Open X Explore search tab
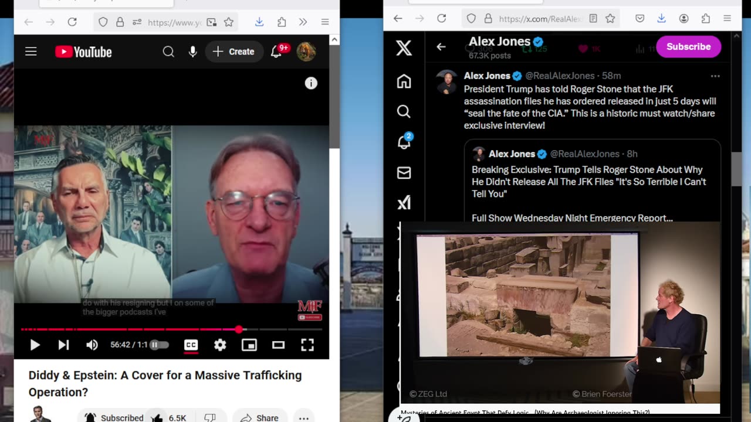This screenshot has width=751, height=422. (404, 111)
